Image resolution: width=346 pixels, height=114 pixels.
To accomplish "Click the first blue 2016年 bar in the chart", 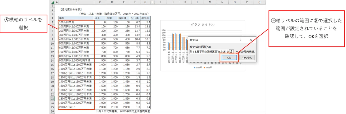I will coord(169,46).
